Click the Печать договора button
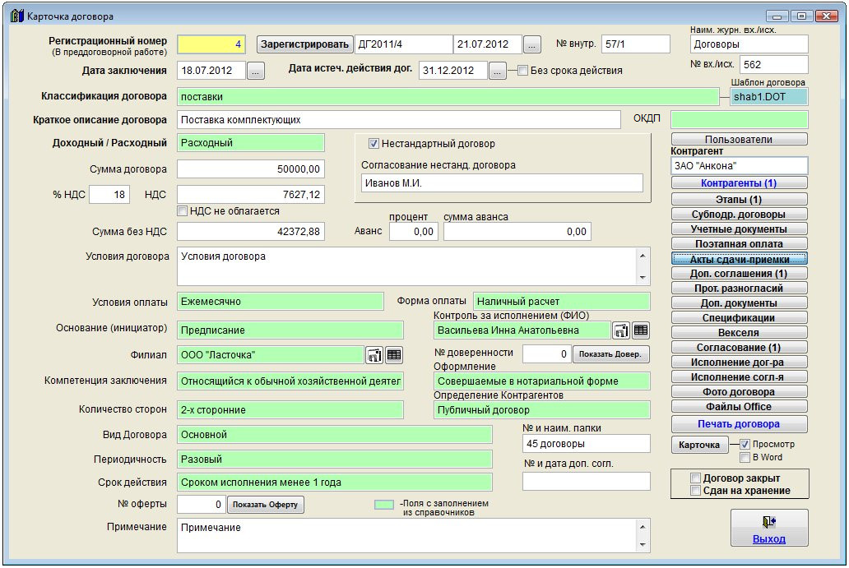Viewport: 849px width, 568px height. [740, 424]
